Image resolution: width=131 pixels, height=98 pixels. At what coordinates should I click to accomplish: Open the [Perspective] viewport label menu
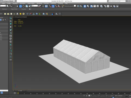pyautogui.click(x=19, y=17)
